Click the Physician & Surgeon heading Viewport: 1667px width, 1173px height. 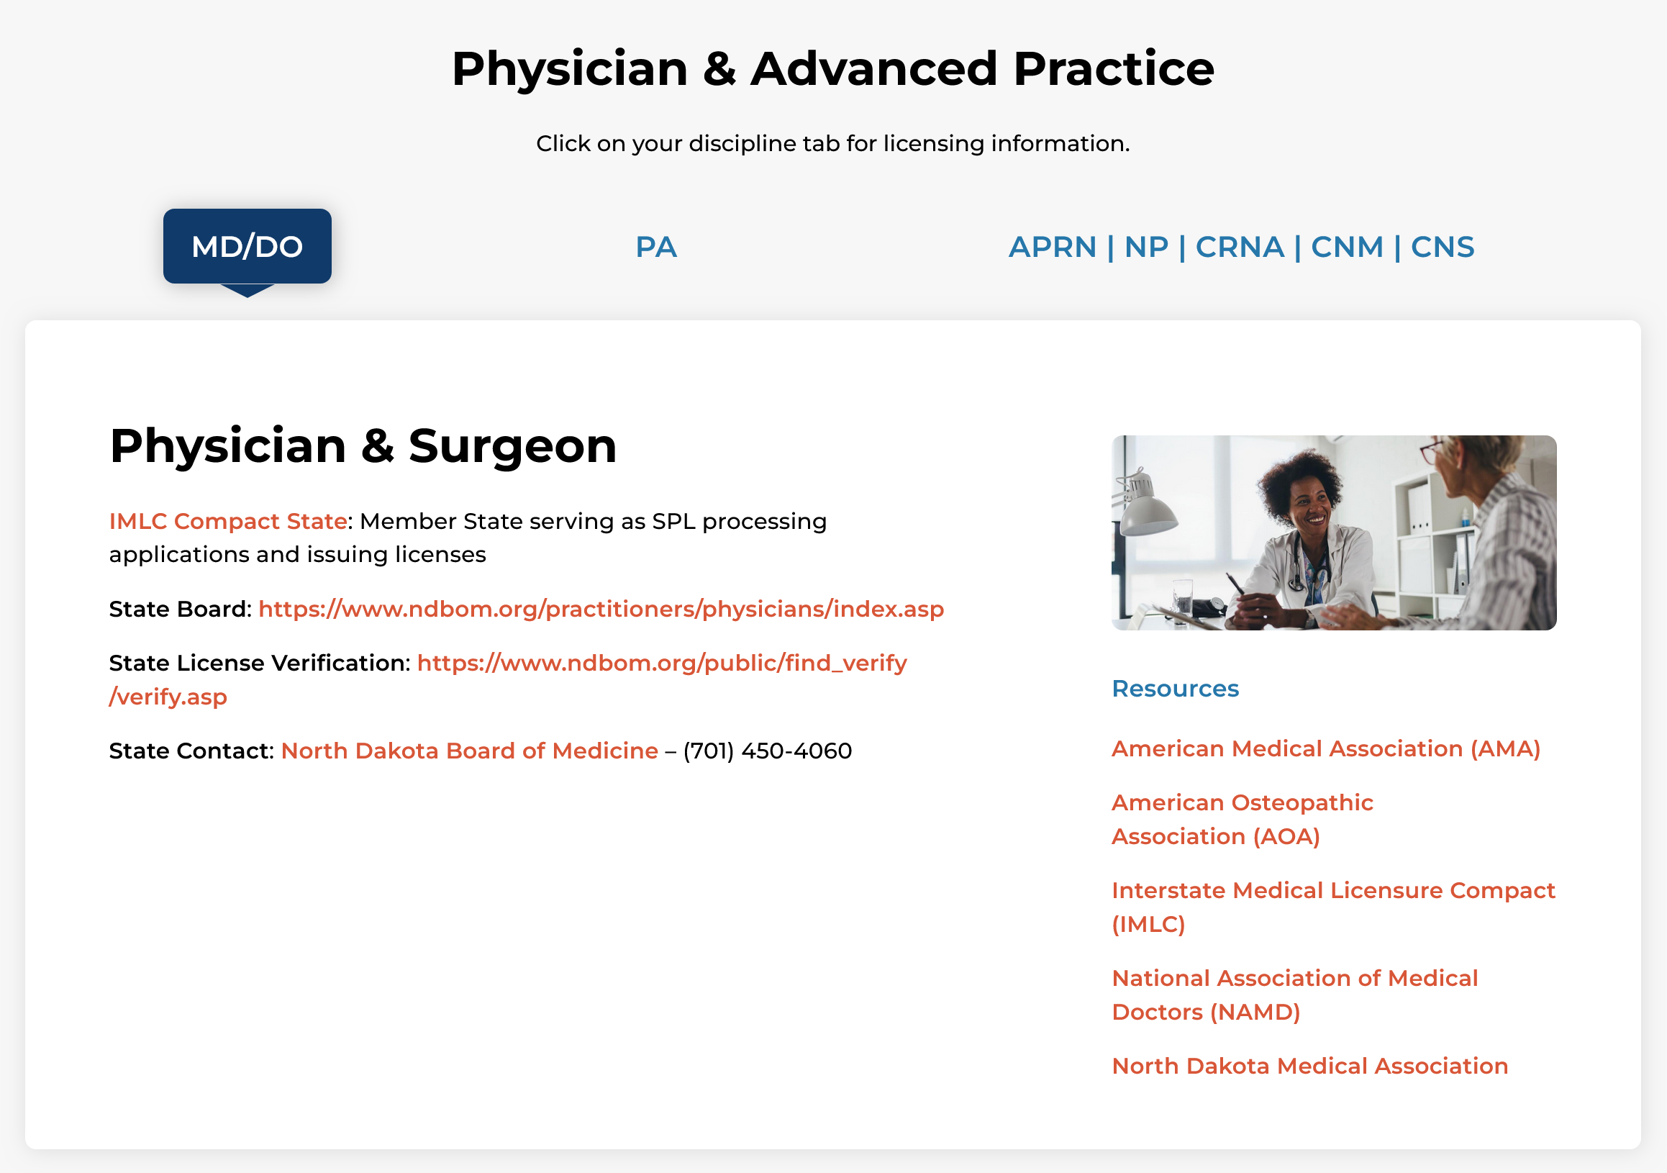[x=363, y=445]
